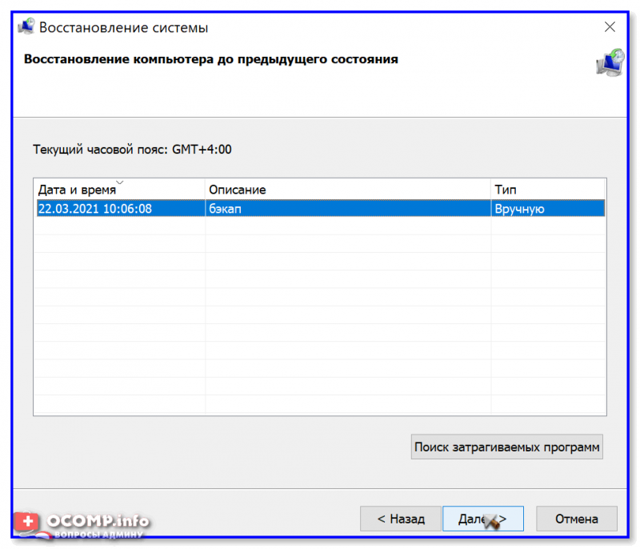
Task: Click the System Restore title bar icon
Action: point(26,27)
